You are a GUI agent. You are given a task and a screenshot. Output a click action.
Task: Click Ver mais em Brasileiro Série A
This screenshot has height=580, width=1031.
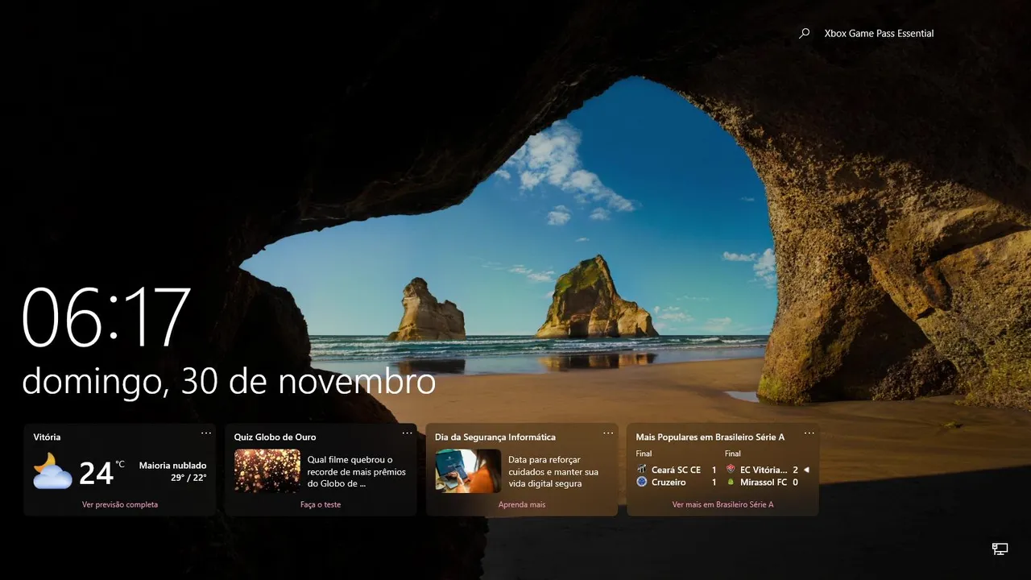(723, 505)
